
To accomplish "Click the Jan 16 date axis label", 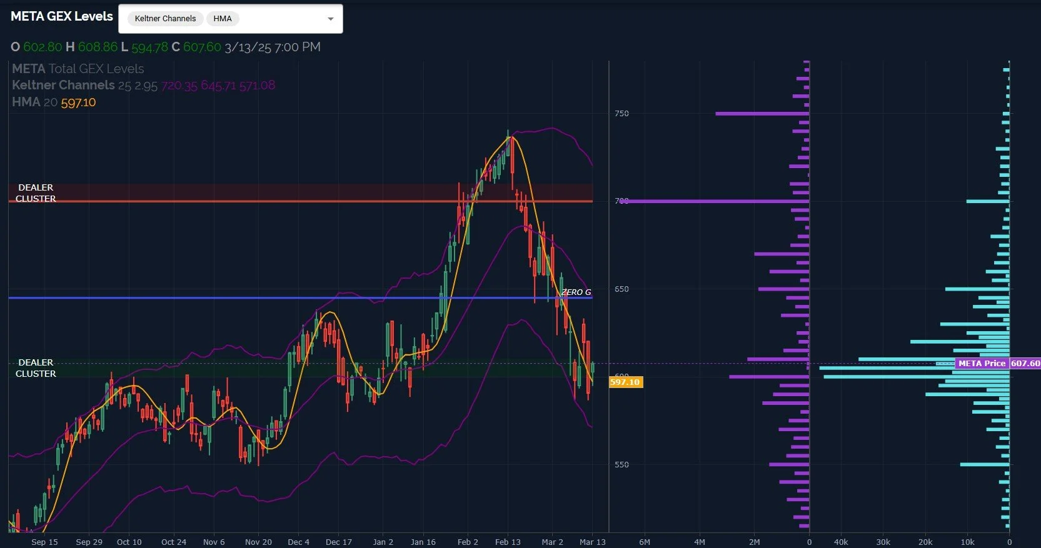I will [x=423, y=542].
